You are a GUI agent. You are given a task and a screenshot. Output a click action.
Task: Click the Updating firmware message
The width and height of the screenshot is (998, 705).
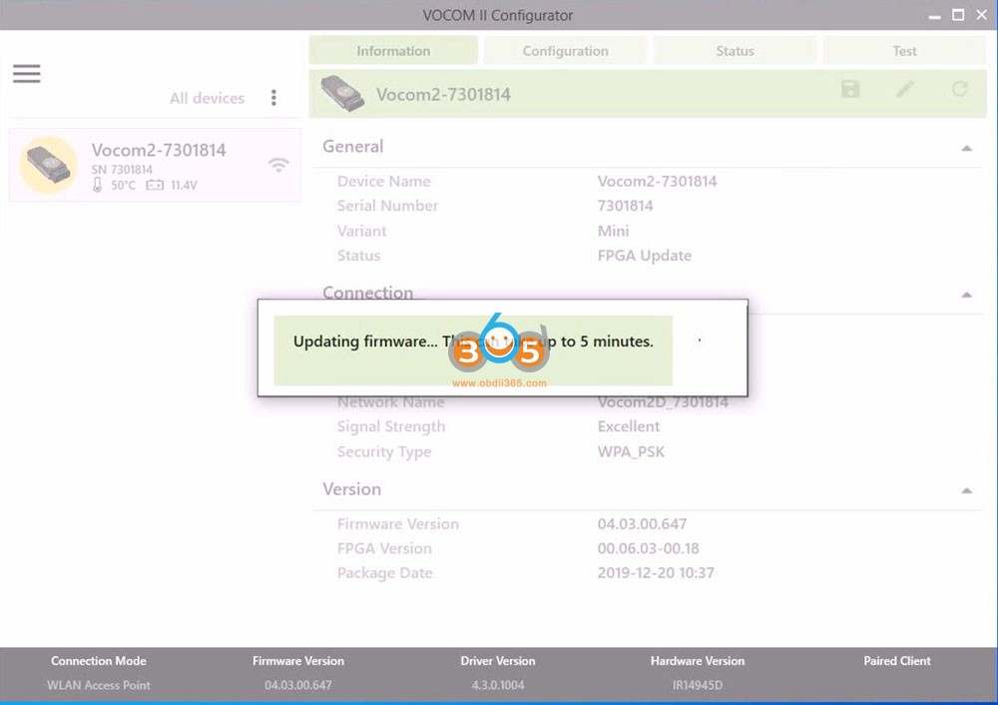click(x=473, y=342)
